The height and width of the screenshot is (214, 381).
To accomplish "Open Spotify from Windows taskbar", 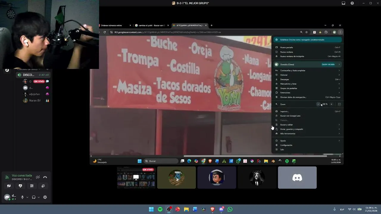I will pos(160,209).
